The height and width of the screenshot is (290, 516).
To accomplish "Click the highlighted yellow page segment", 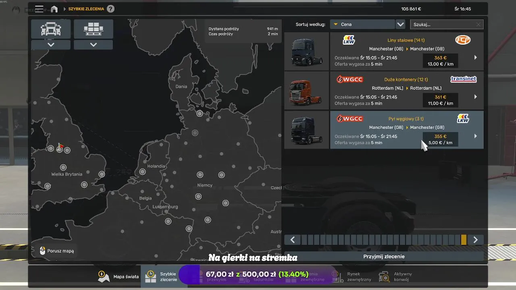I will coord(464,240).
